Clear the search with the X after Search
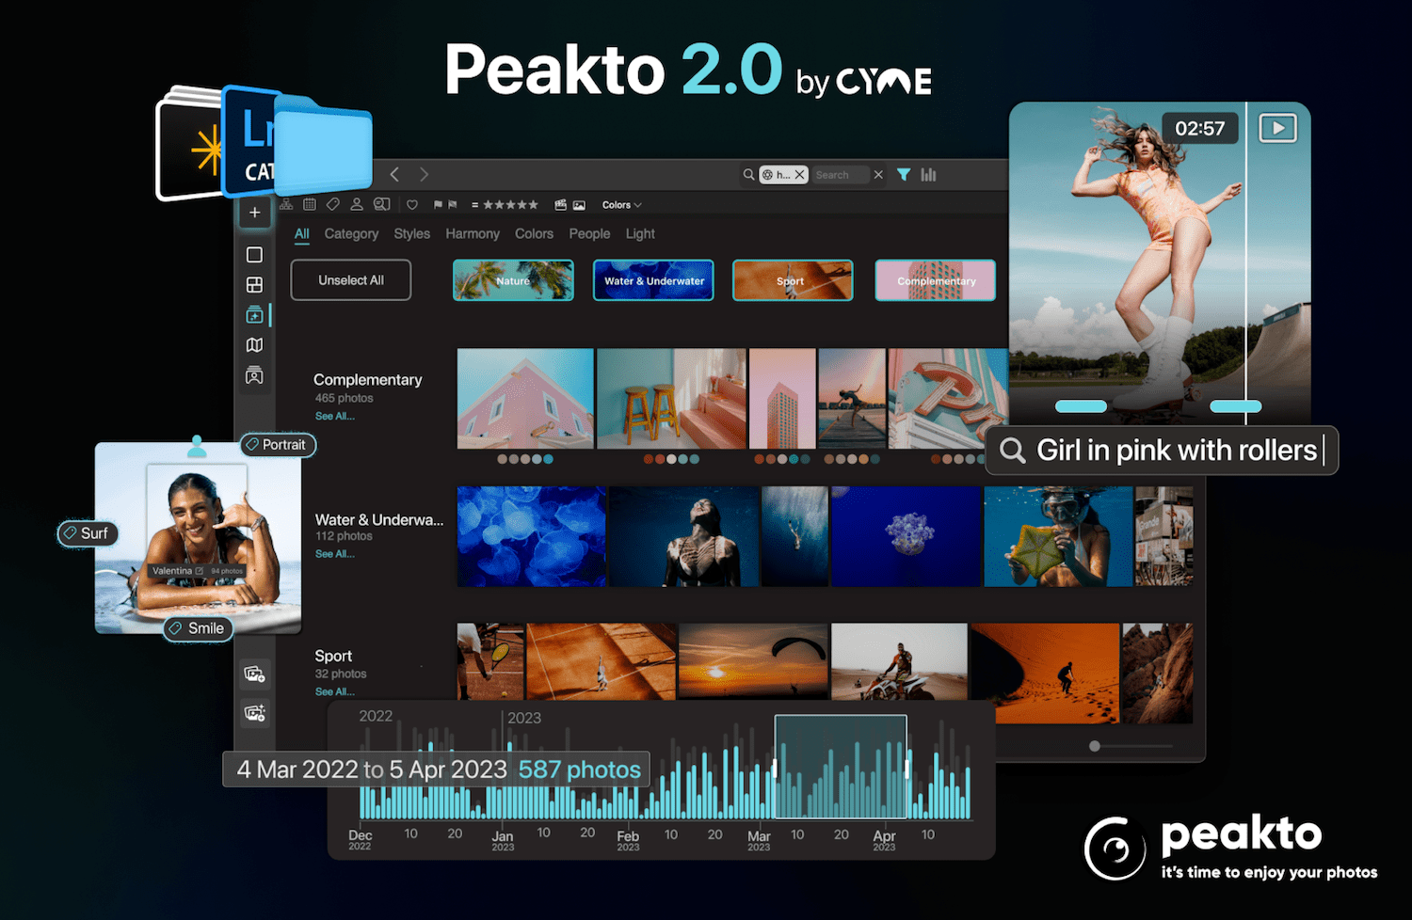Image resolution: width=1412 pixels, height=920 pixels. (878, 175)
